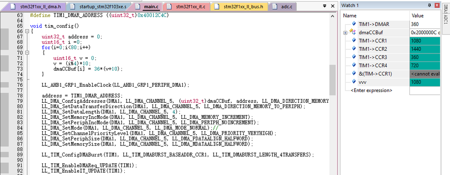
Task: Click the editor vertical scrollbar thumb
Action: pyautogui.click(x=332, y=80)
